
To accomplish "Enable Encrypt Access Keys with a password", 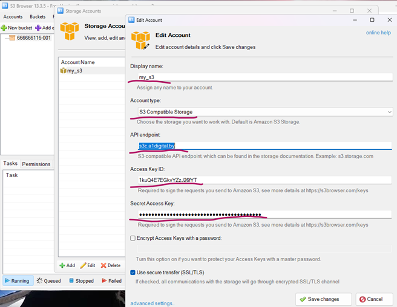I will pos(133,238).
